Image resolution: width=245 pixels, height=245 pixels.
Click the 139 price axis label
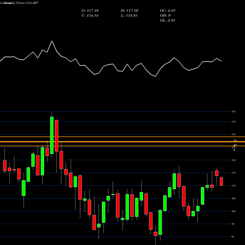pyautogui.click(x=234, y=122)
